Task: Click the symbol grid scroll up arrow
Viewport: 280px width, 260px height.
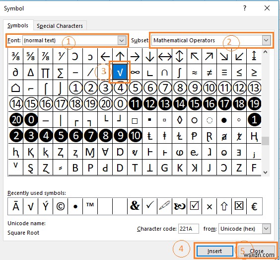Action: pos(266,52)
